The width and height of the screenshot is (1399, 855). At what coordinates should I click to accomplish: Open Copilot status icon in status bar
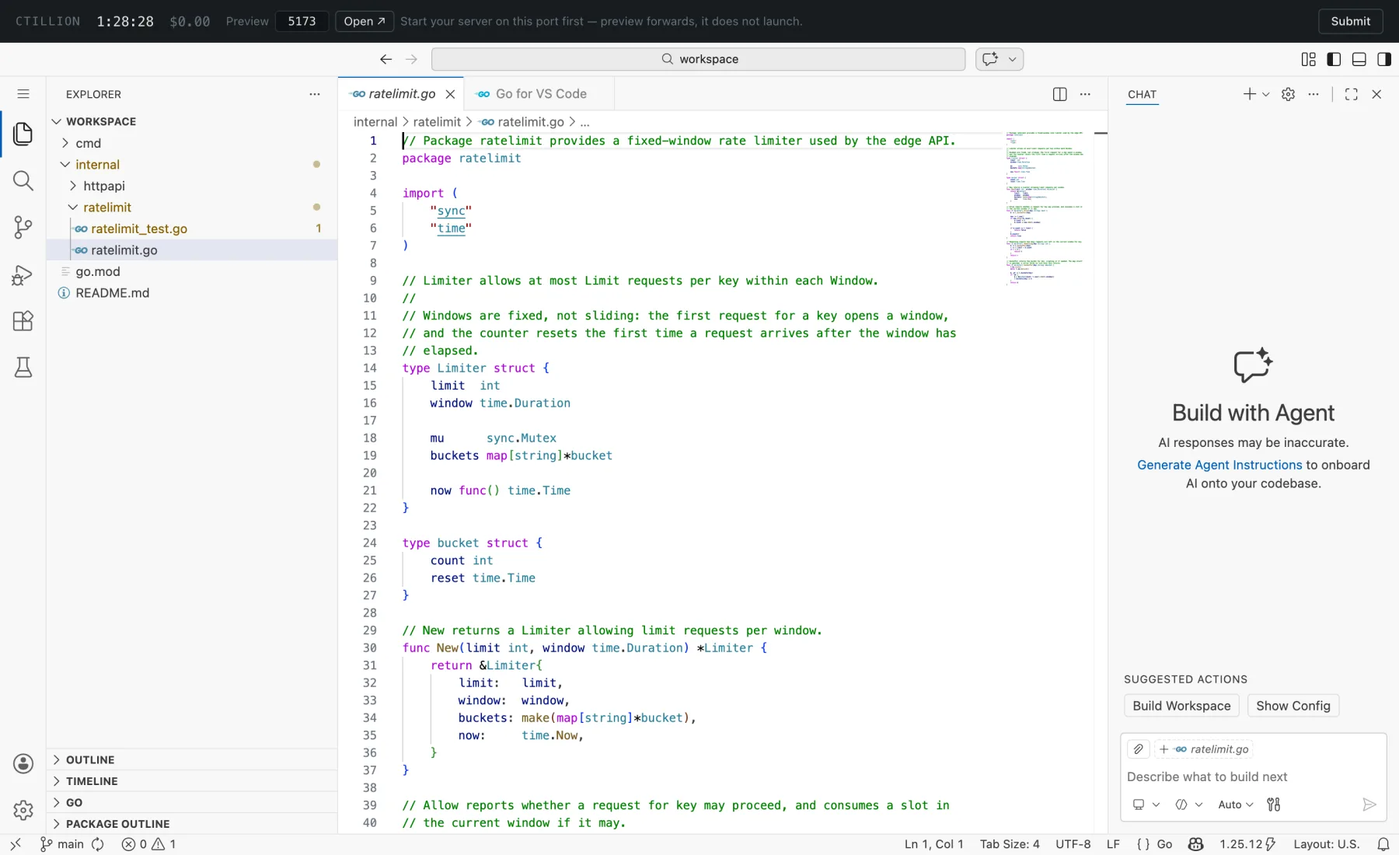1196,844
